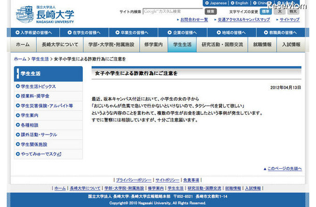The height and width of the screenshot is (207, 316).
Task: Open 学生案内 in sidebar
Action: tap(48, 115)
